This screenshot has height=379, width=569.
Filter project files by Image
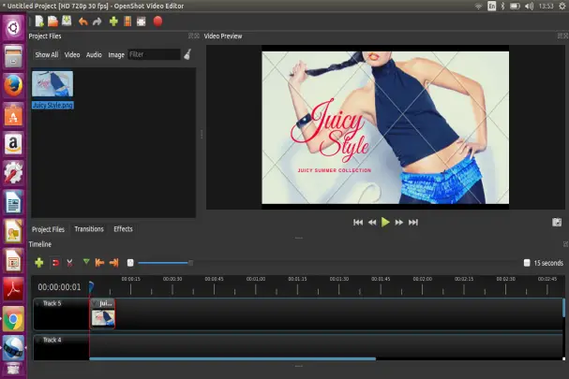(116, 54)
